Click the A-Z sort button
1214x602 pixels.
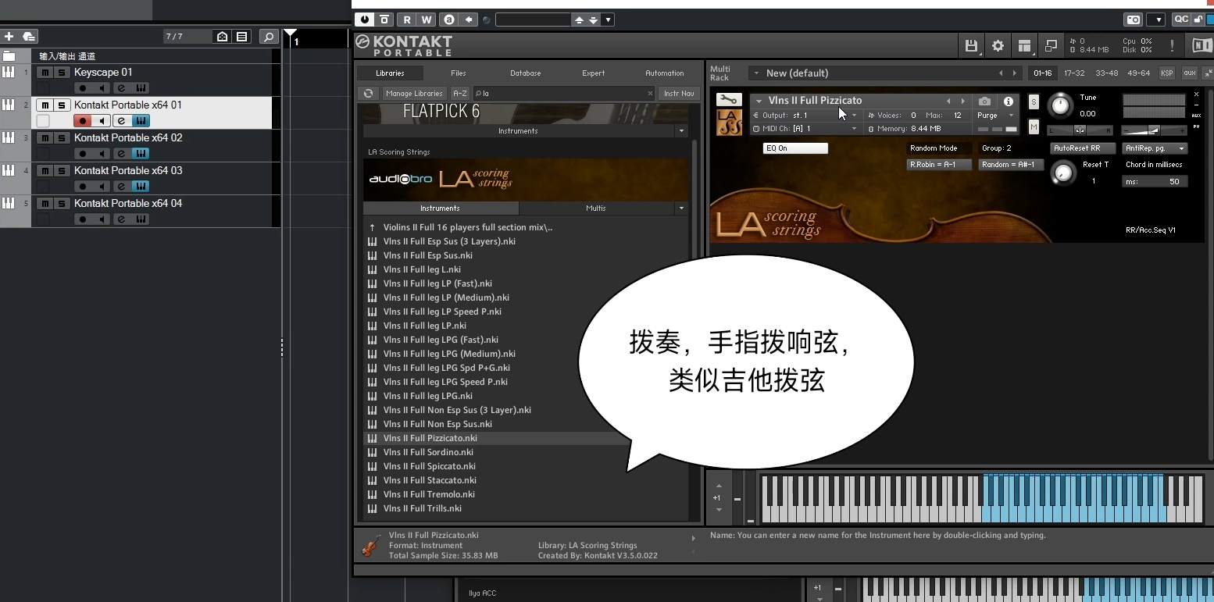[x=461, y=94]
